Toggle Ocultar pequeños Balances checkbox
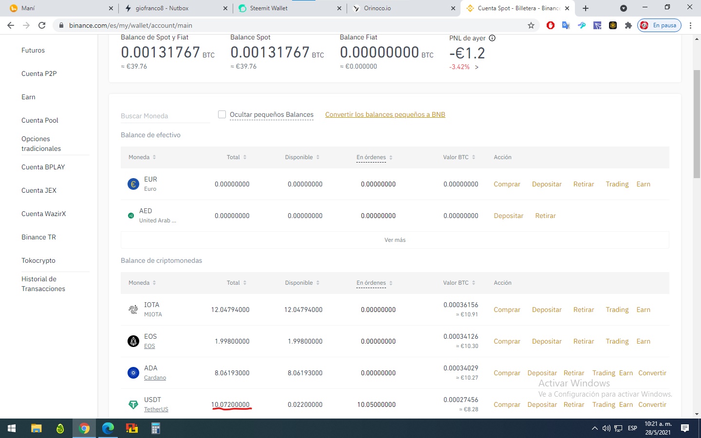 (222, 114)
